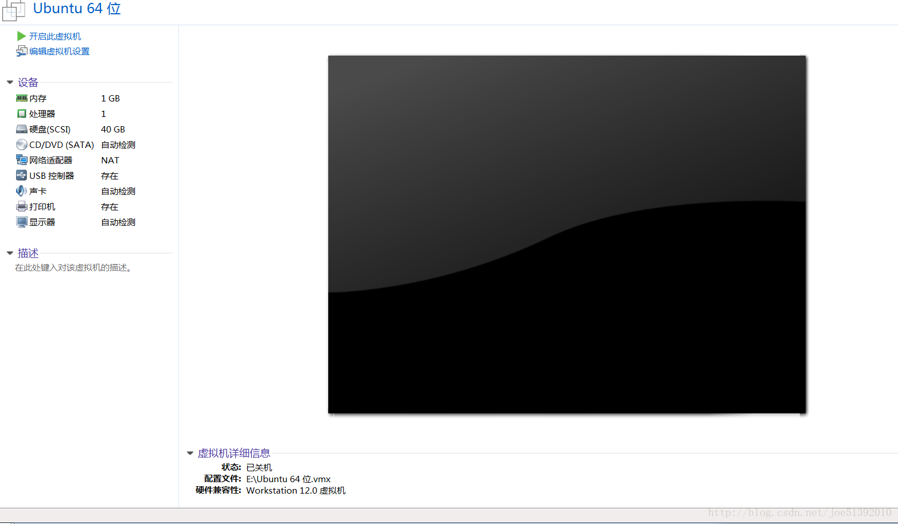Select the 打印机 device label

42,207
